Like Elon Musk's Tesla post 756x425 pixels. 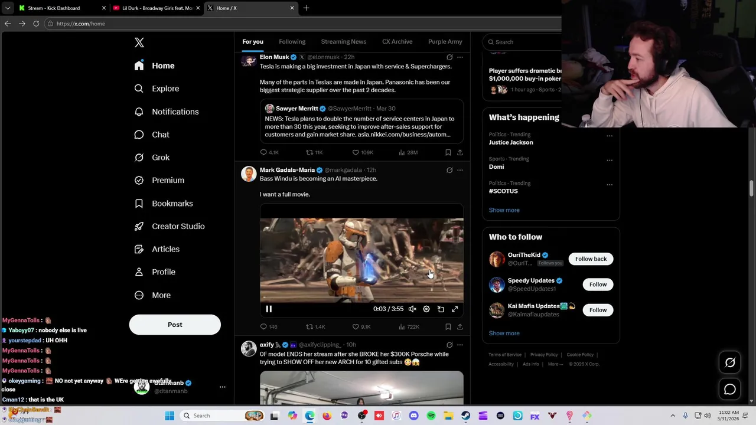coord(363,152)
